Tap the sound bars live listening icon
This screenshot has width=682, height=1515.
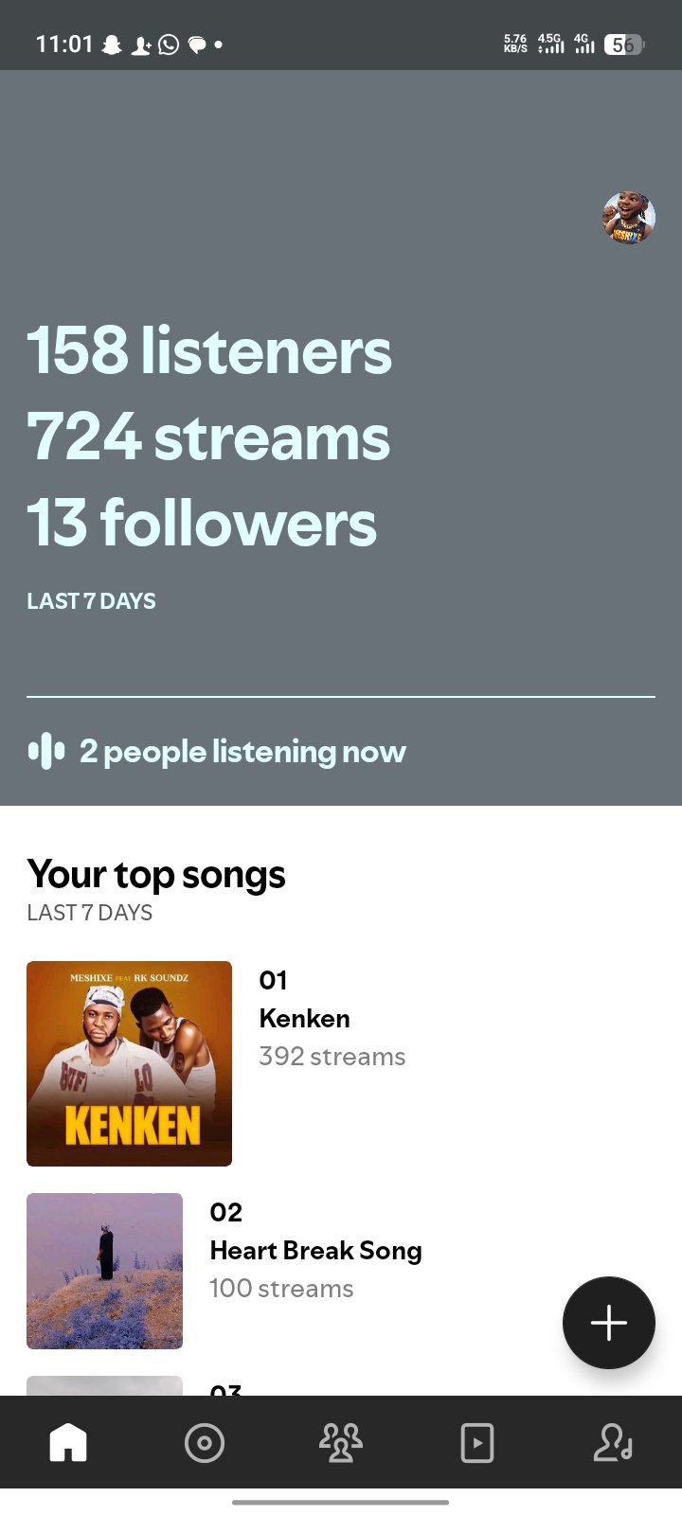tap(46, 752)
